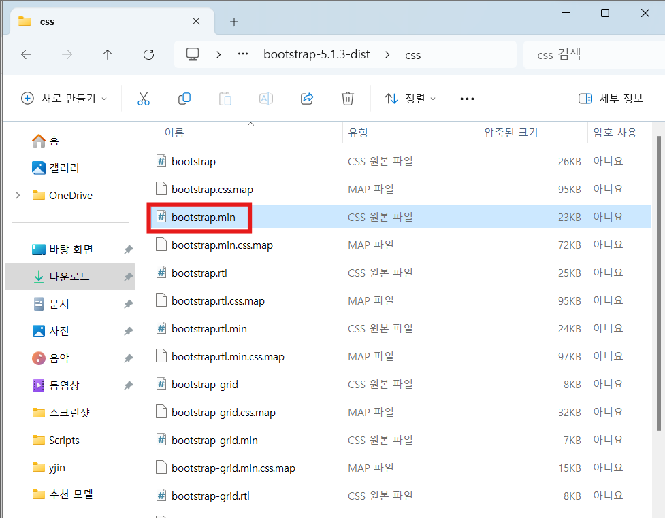Click the pin icon next to 문서
The height and width of the screenshot is (518, 665).
128,304
